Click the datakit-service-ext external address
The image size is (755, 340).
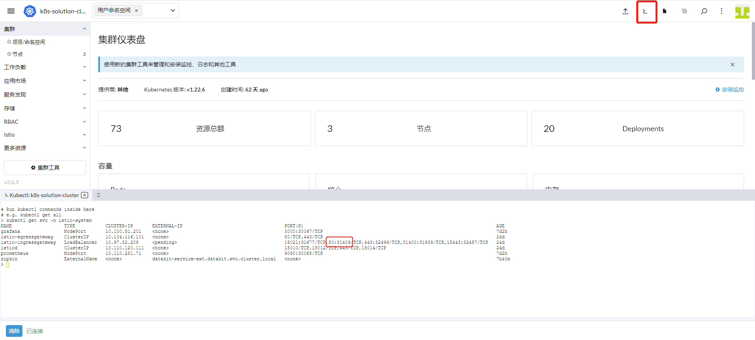tap(214, 259)
